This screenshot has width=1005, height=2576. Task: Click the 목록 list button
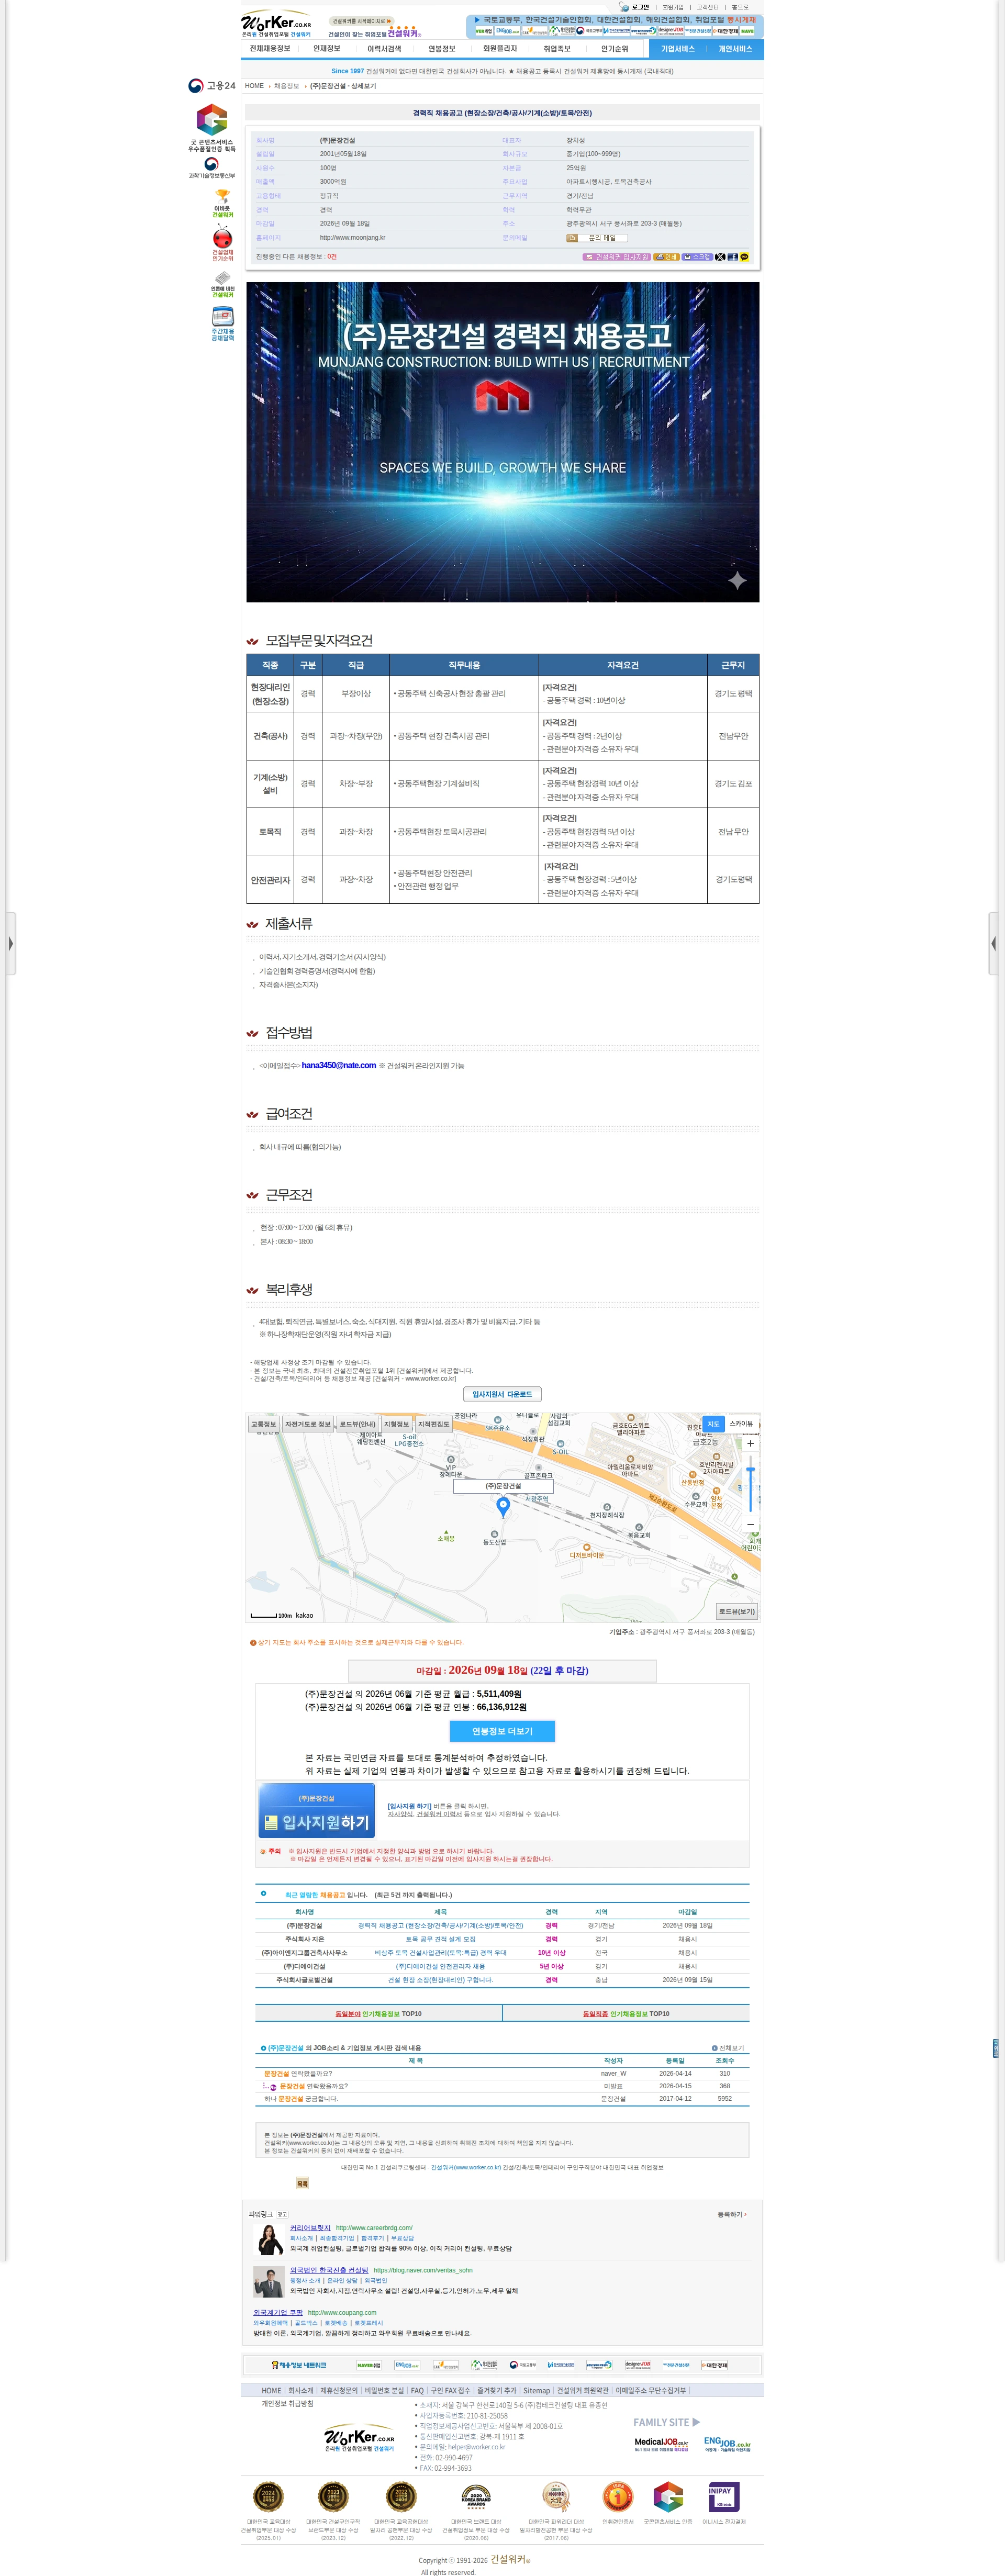302,2183
